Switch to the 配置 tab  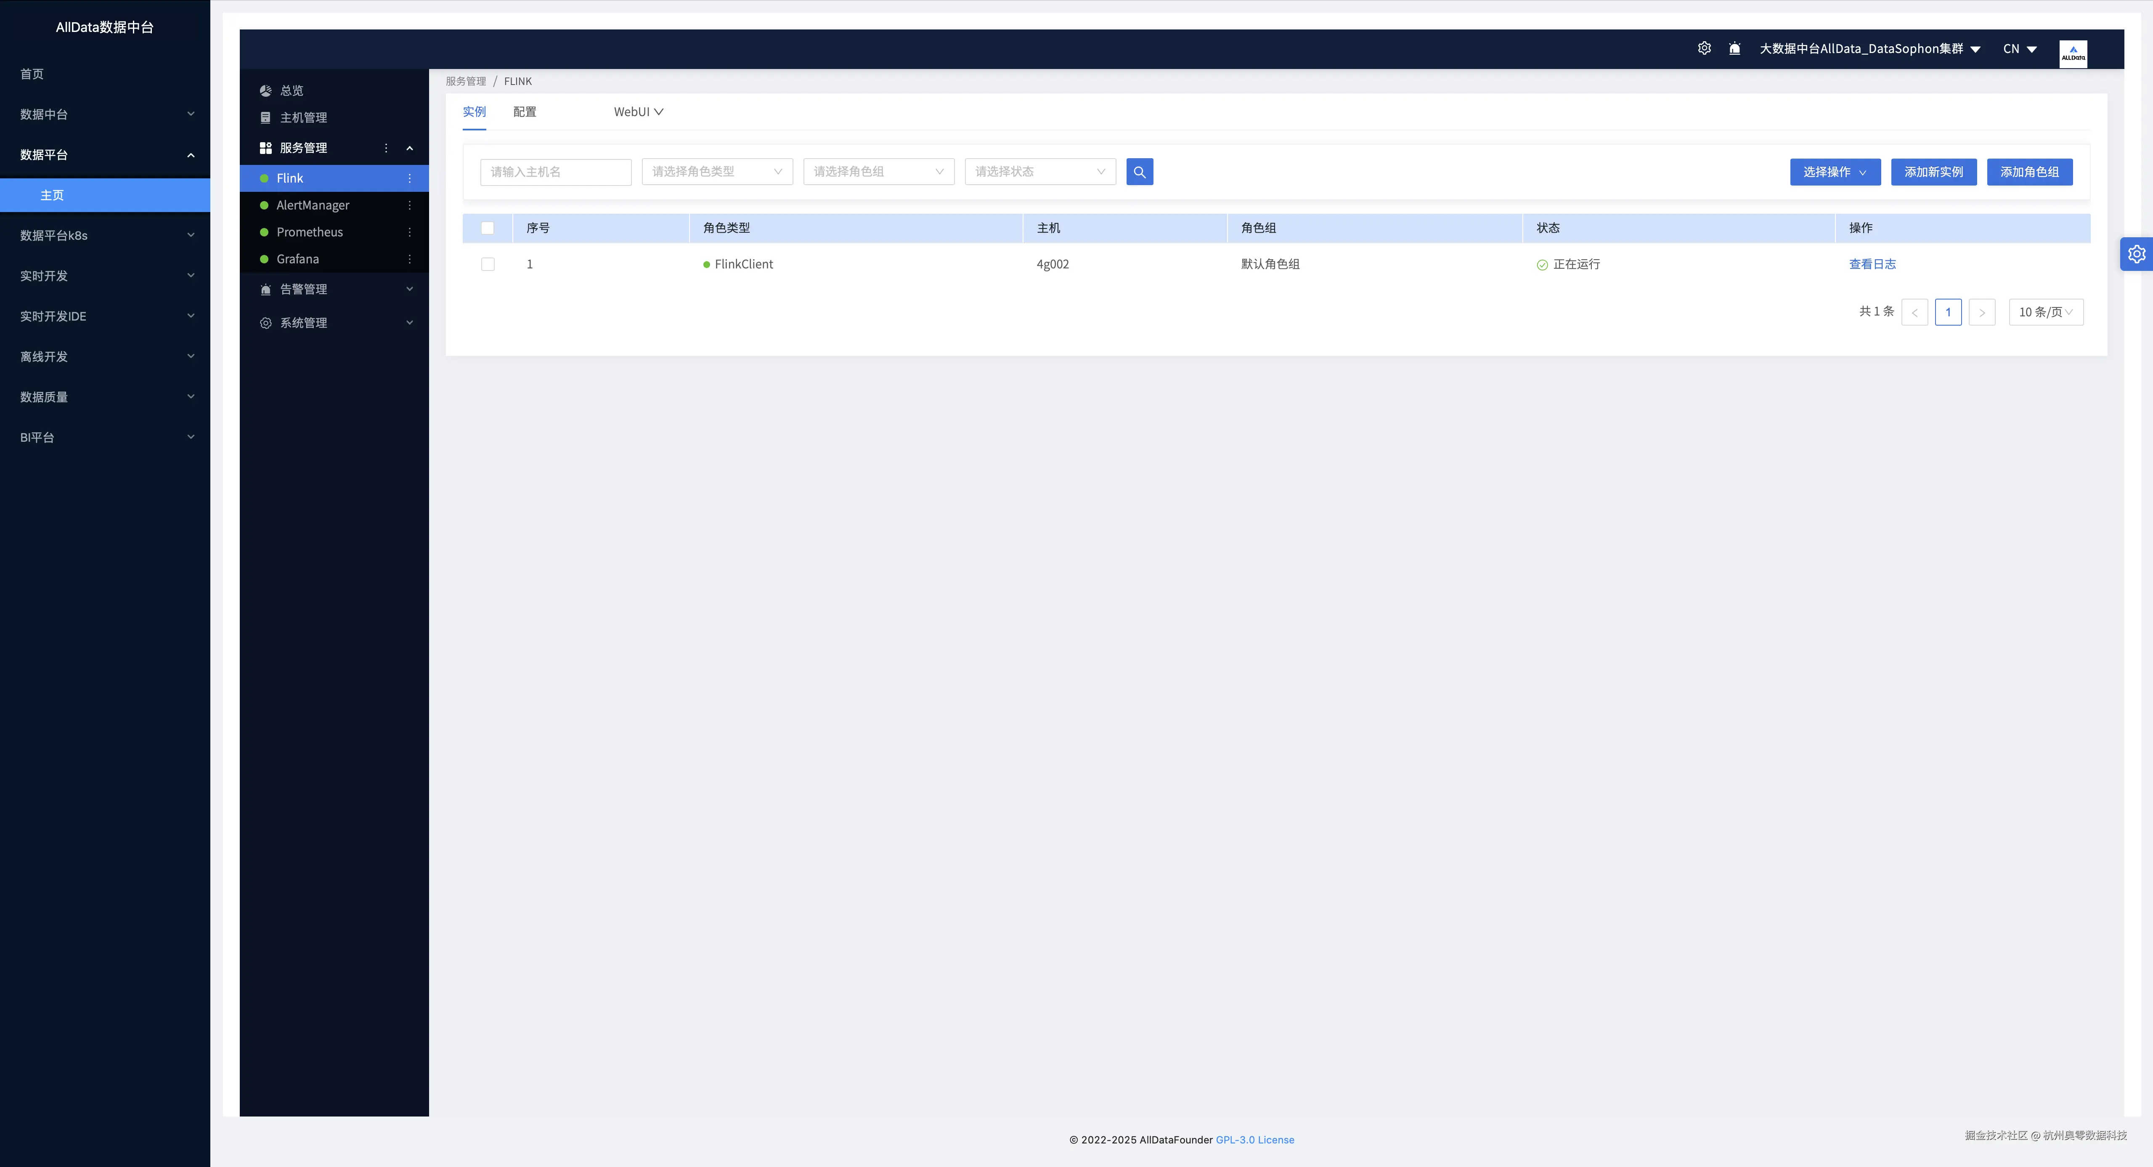tap(524, 111)
